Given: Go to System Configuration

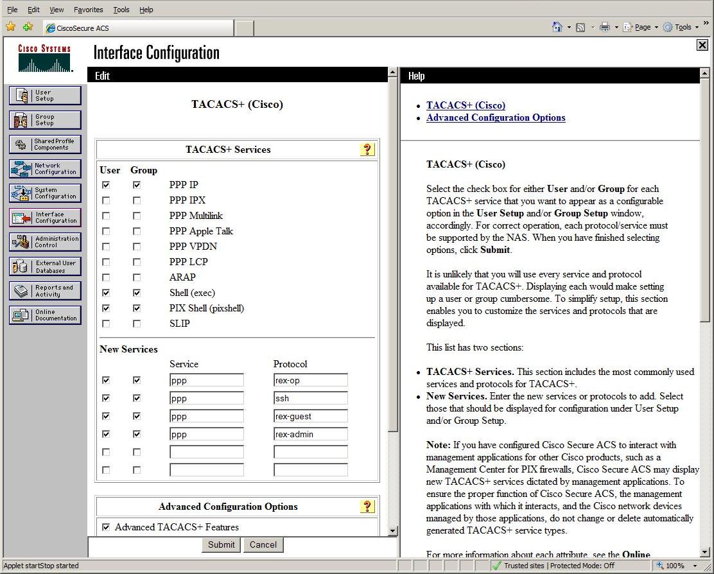Looking at the screenshot, I should (x=45, y=193).
